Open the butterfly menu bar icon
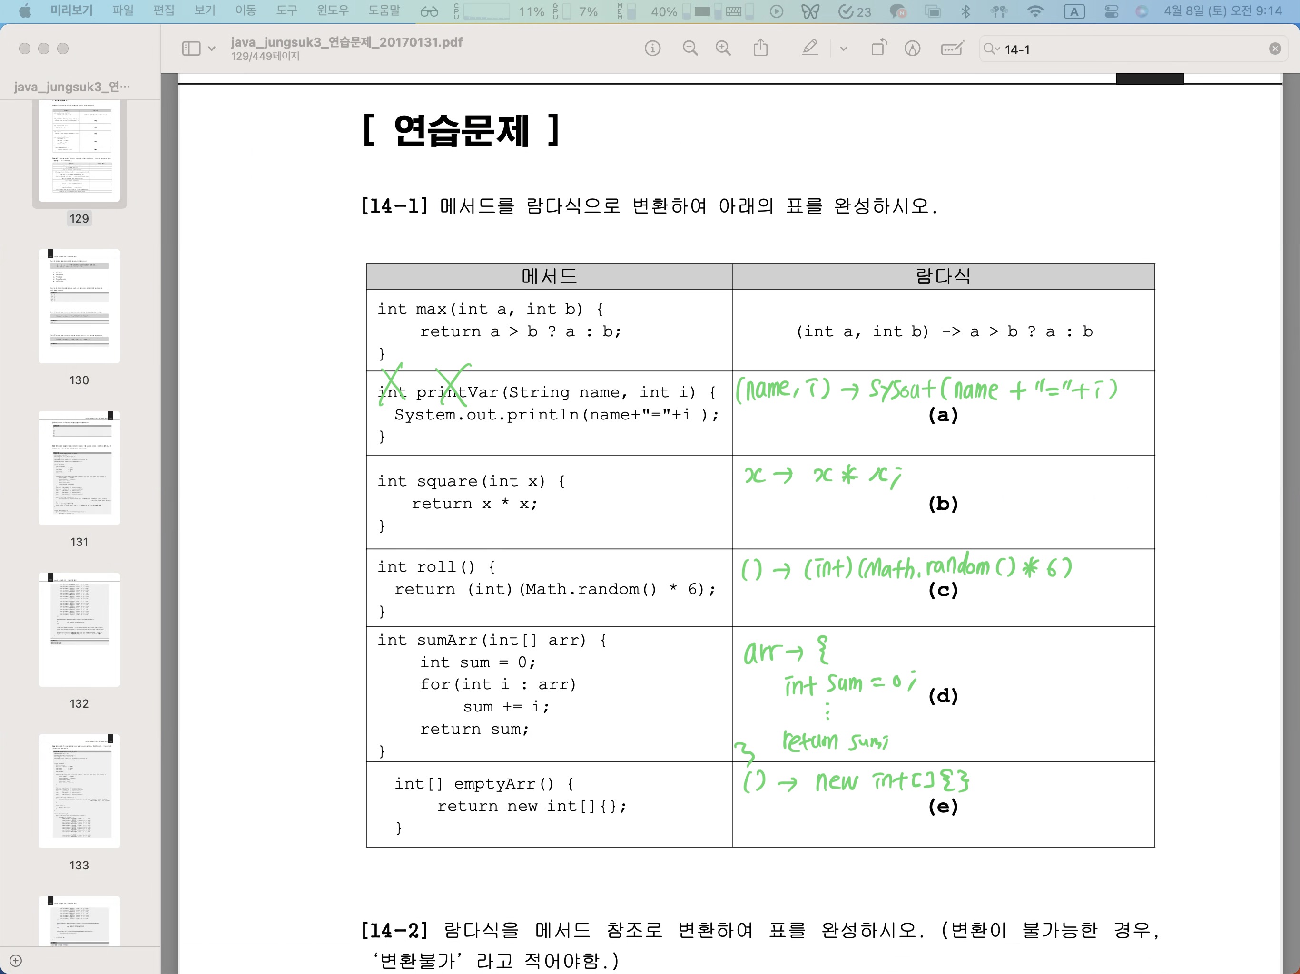This screenshot has width=1300, height=974. point(810,11)
